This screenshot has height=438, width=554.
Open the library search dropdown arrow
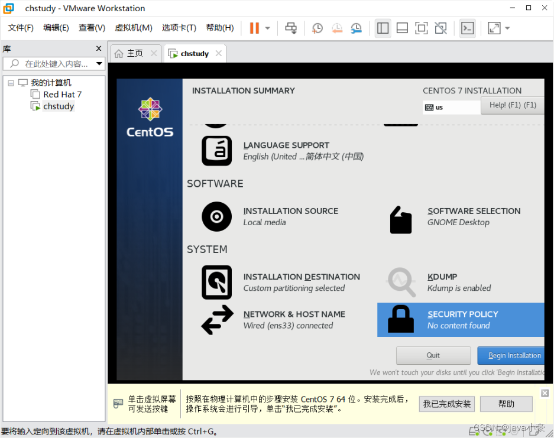99,64
